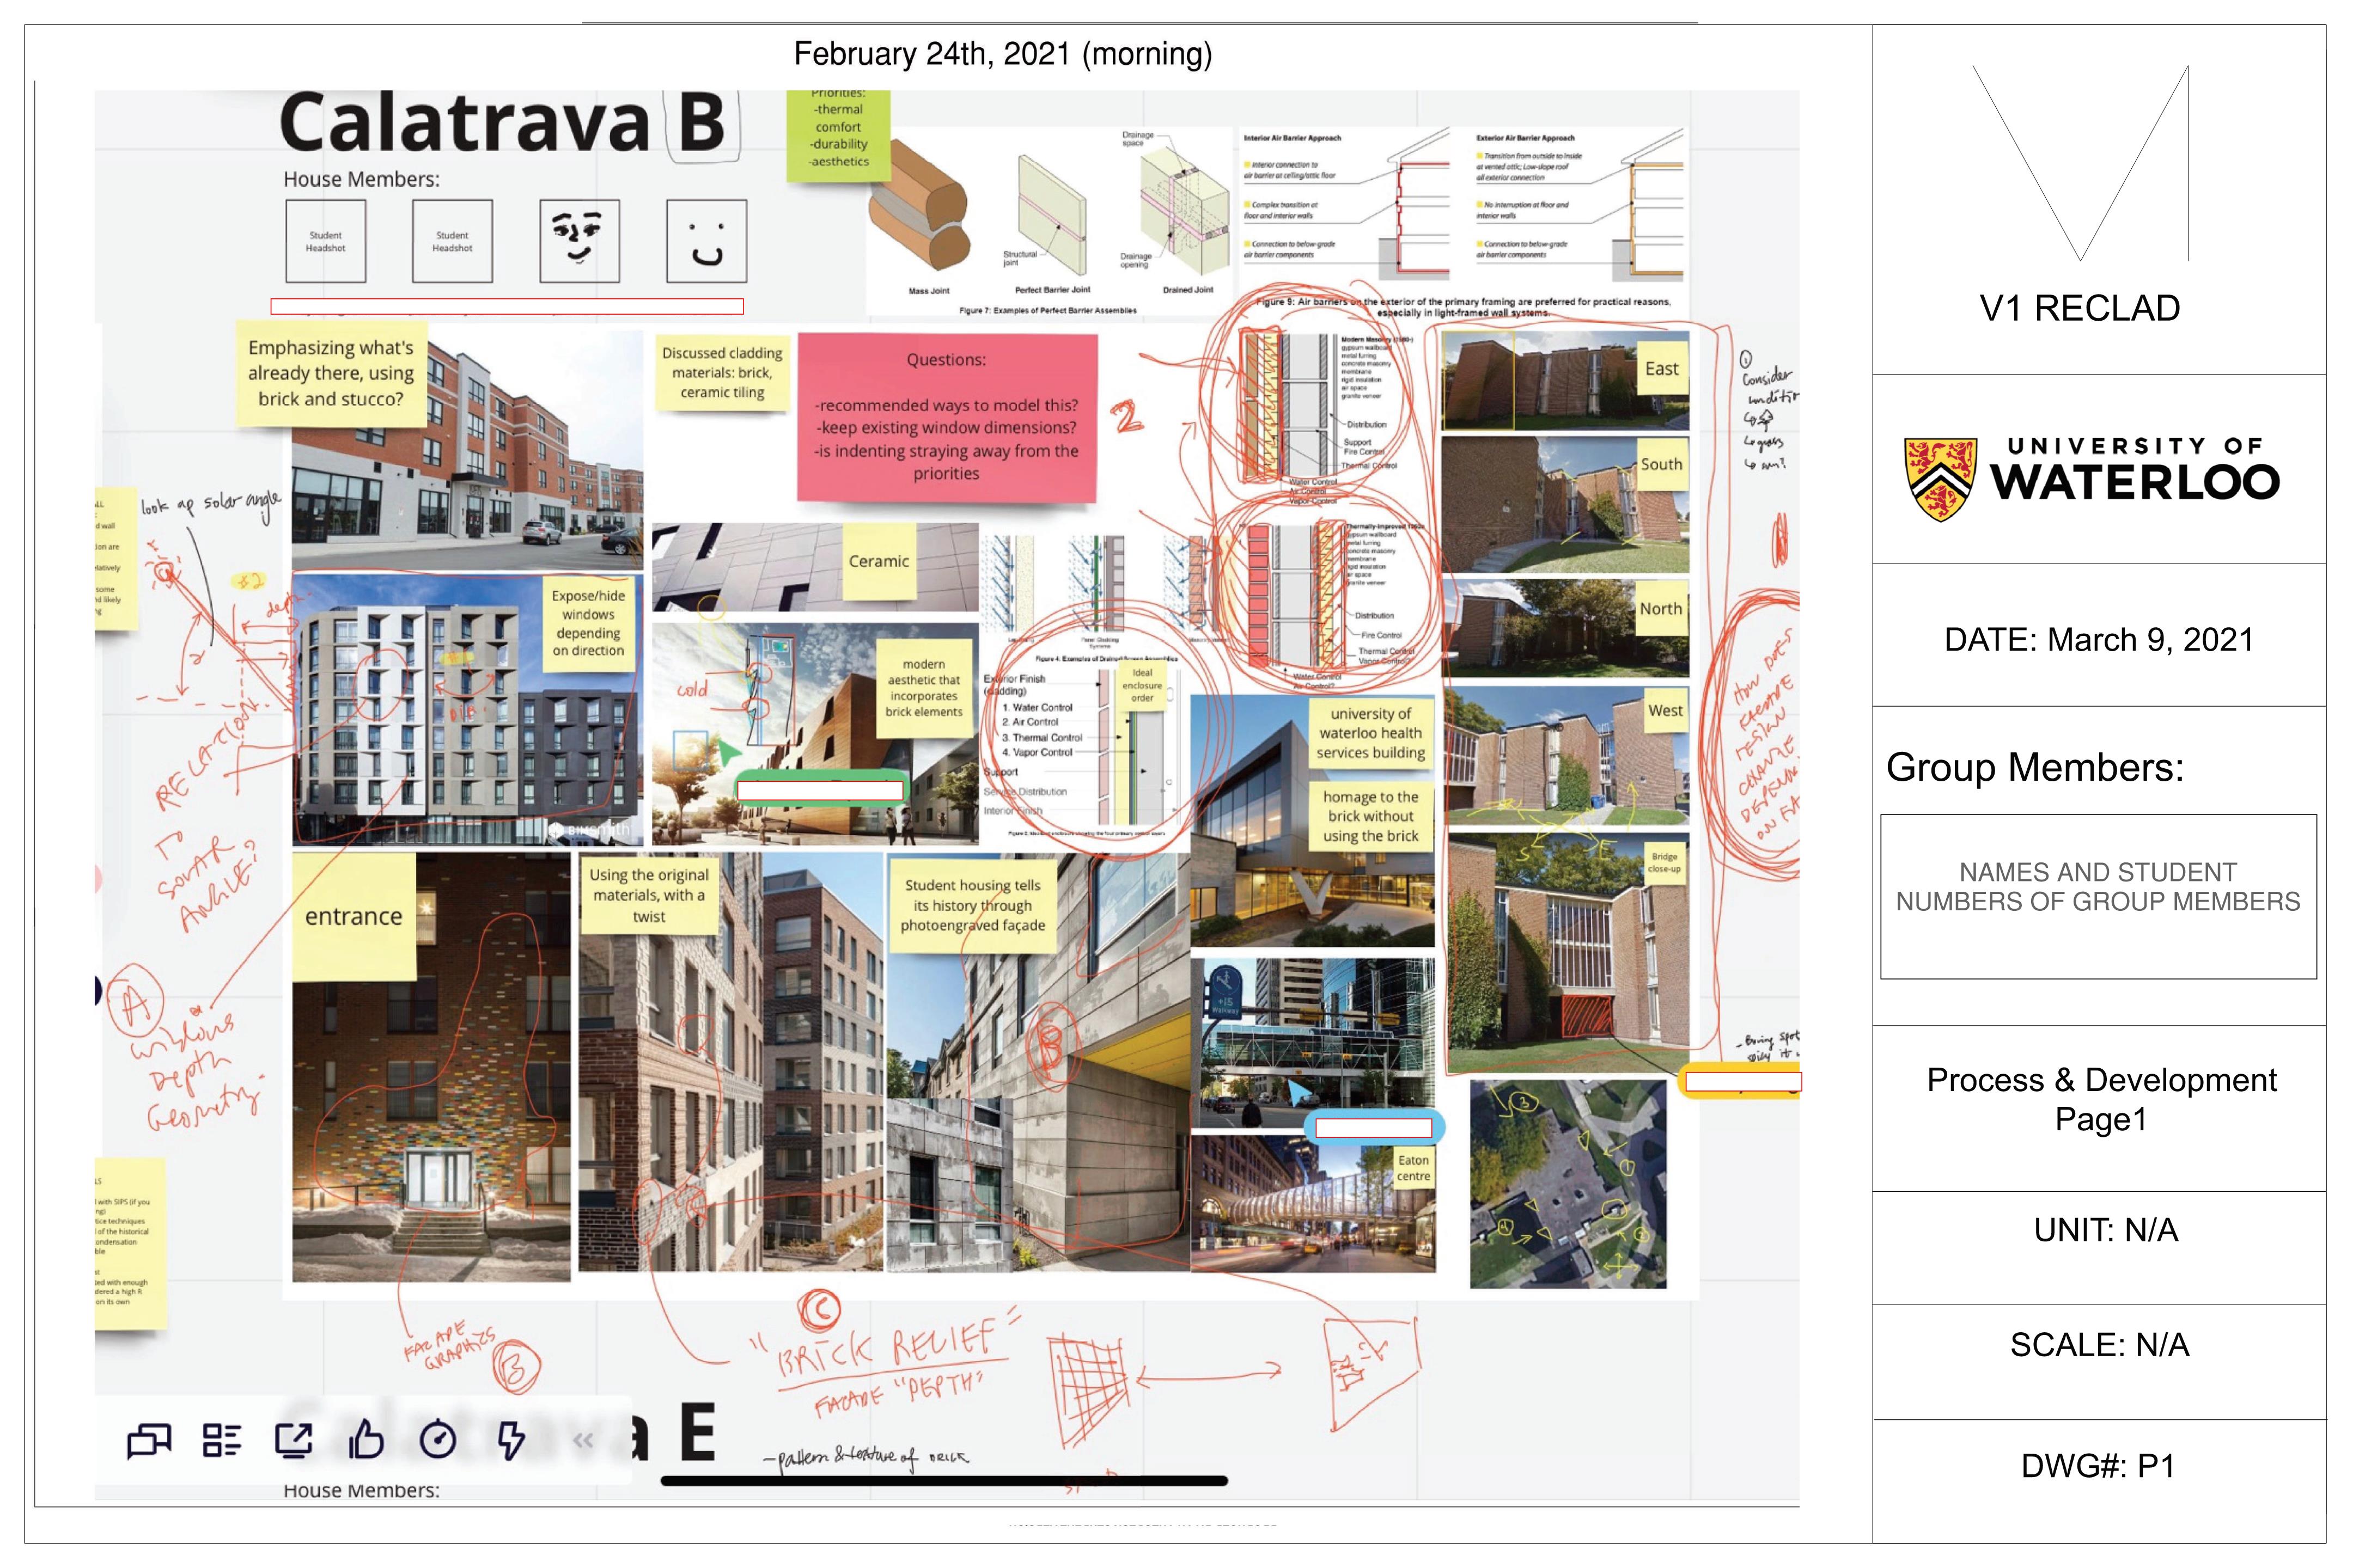Select the pink Questions sticky note

pyautogui.click(x=947, y=418)
